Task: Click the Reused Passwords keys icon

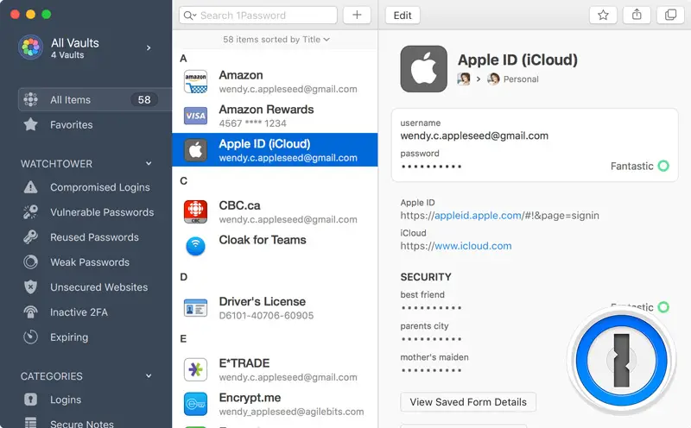Action: click(x=30, y=237)
